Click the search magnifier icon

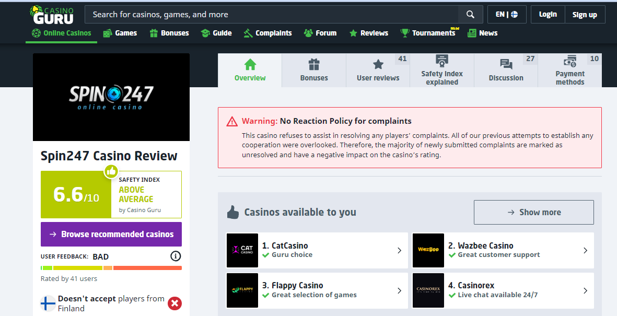(470, 15)
